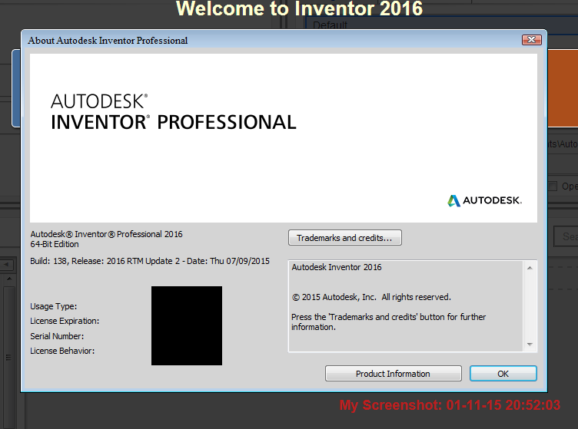Open Product Information
Screen dimensions: 578x429
[x=393, y=374]
